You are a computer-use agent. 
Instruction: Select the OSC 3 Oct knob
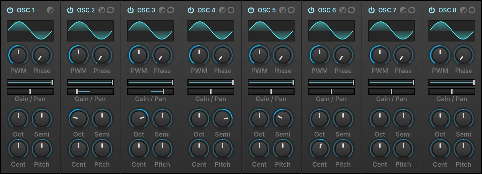[139, 118]
